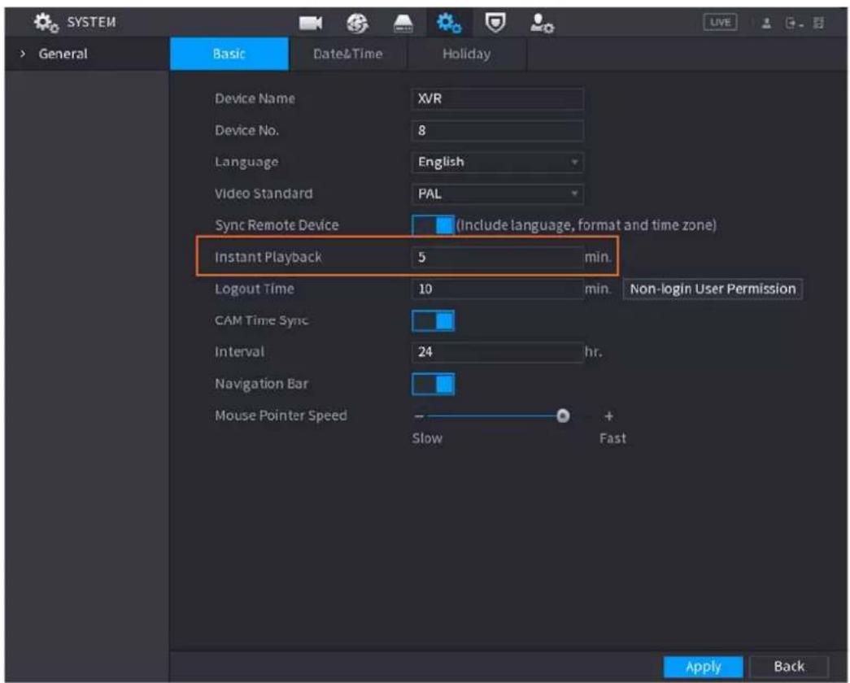Open the Network globe icon

(x=357, y=23)
